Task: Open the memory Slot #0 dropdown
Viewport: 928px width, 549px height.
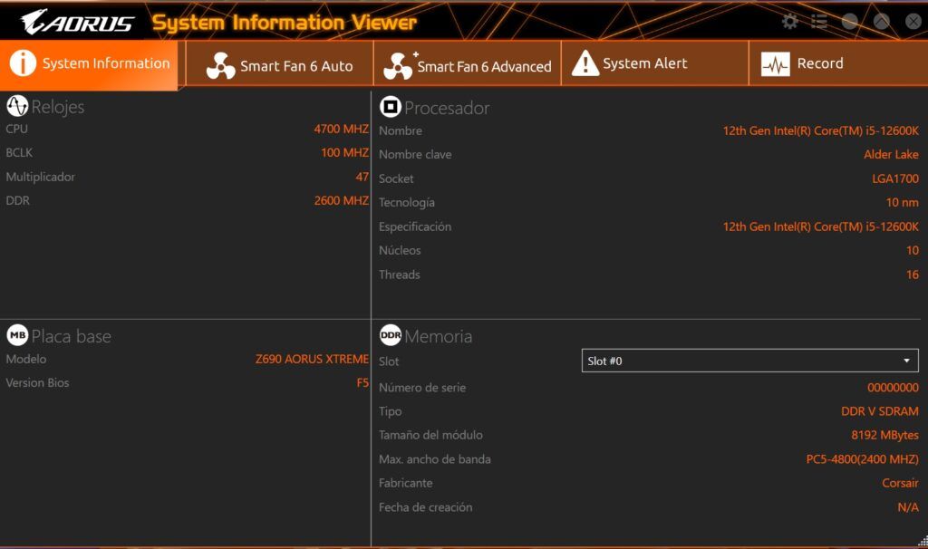Action: click(x=749, y=361)
